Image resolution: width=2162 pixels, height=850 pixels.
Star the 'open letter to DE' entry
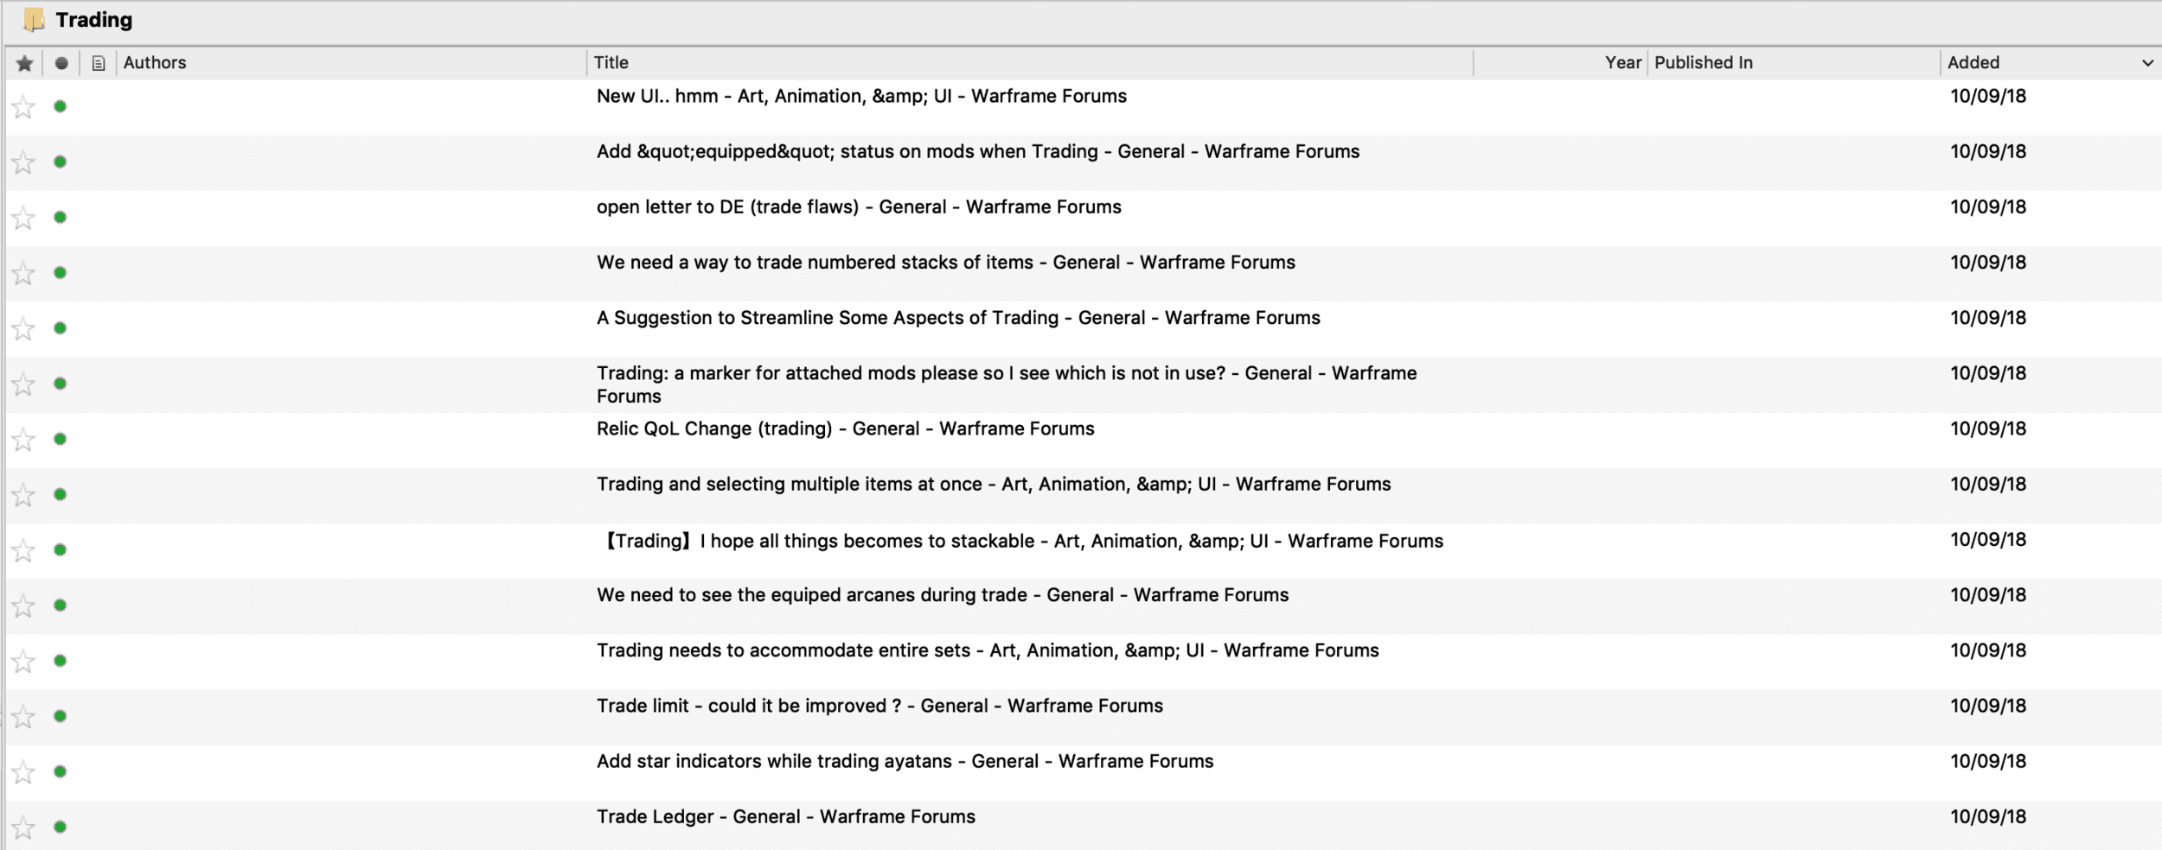click(23, 218)
